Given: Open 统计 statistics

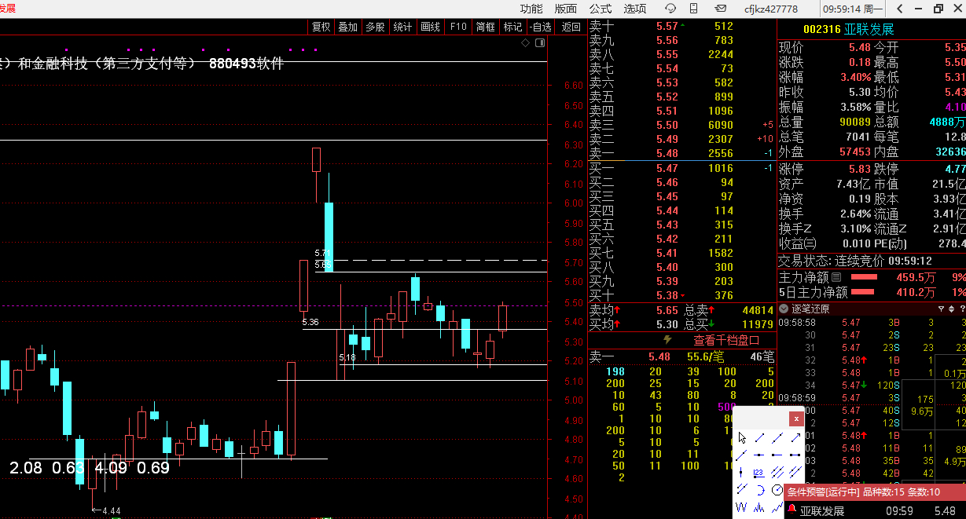Looking at the screenshot, I should point(402,27).
